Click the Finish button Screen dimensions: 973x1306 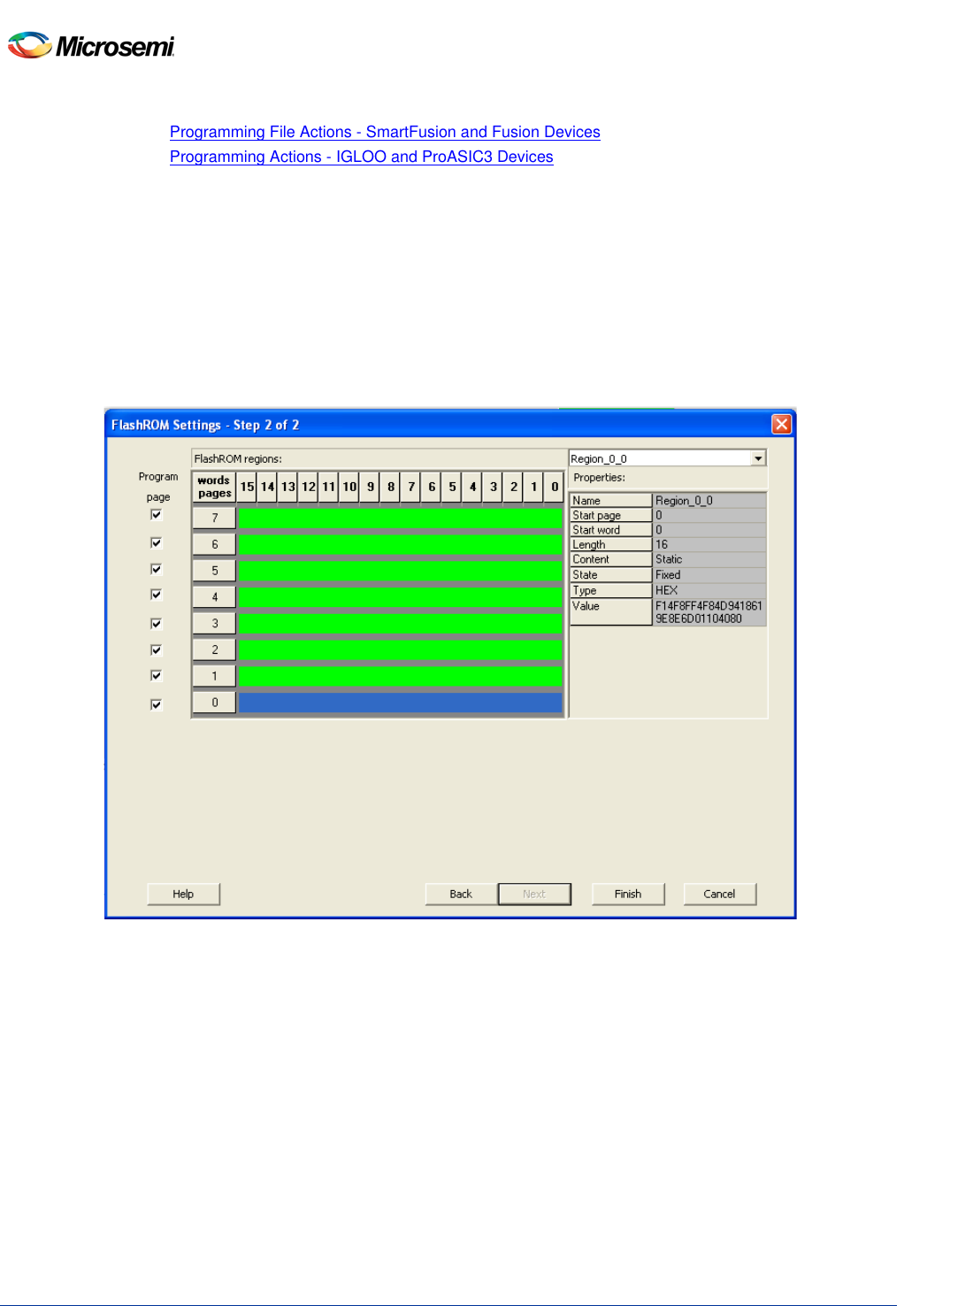coord(627,894)
